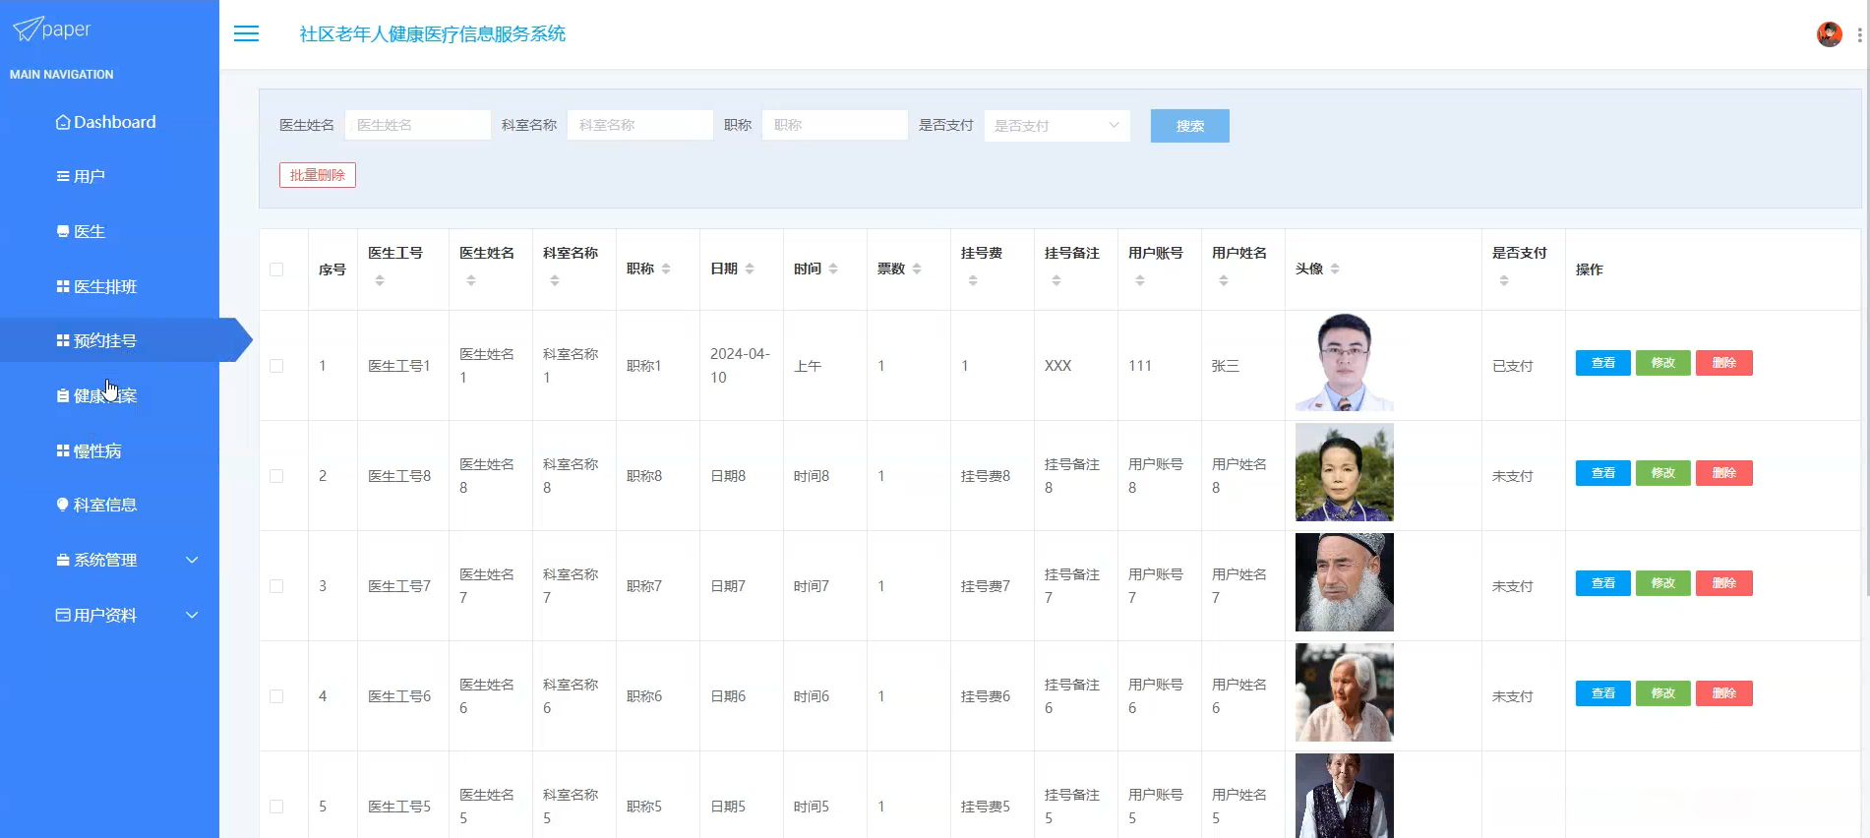
Task: Click 删除 for the 医生工号7 row
Action: click(x=1724, y=583)
